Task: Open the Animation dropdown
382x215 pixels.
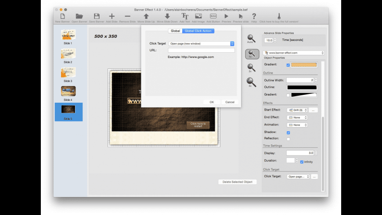Action: pos(297,125)
